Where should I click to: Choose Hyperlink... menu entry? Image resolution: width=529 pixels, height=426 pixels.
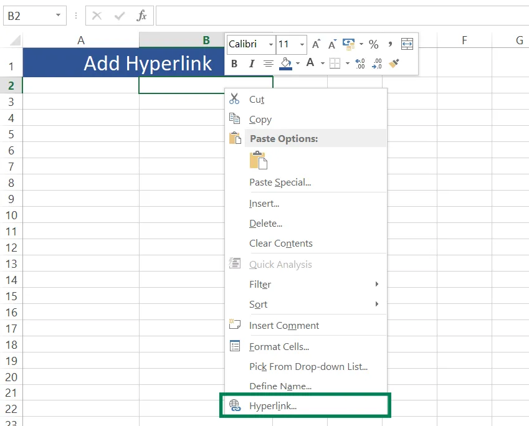[x=305, y=405]
